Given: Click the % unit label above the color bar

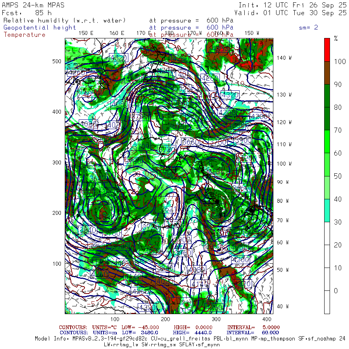Looking at the screenshot, I should tap(336, 38).
